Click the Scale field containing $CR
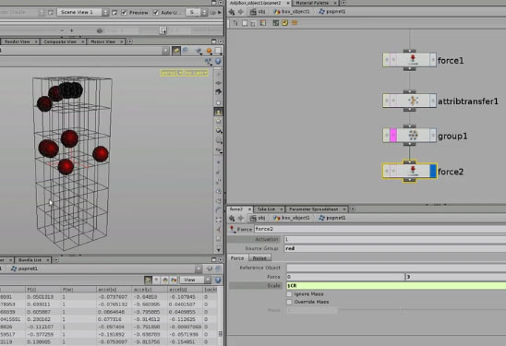Image resolution: width=506 pixels, height=346 pixels. [x=396, y=286]
